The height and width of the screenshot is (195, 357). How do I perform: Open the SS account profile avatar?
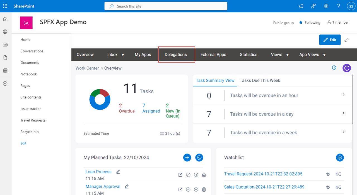(351, 6)
